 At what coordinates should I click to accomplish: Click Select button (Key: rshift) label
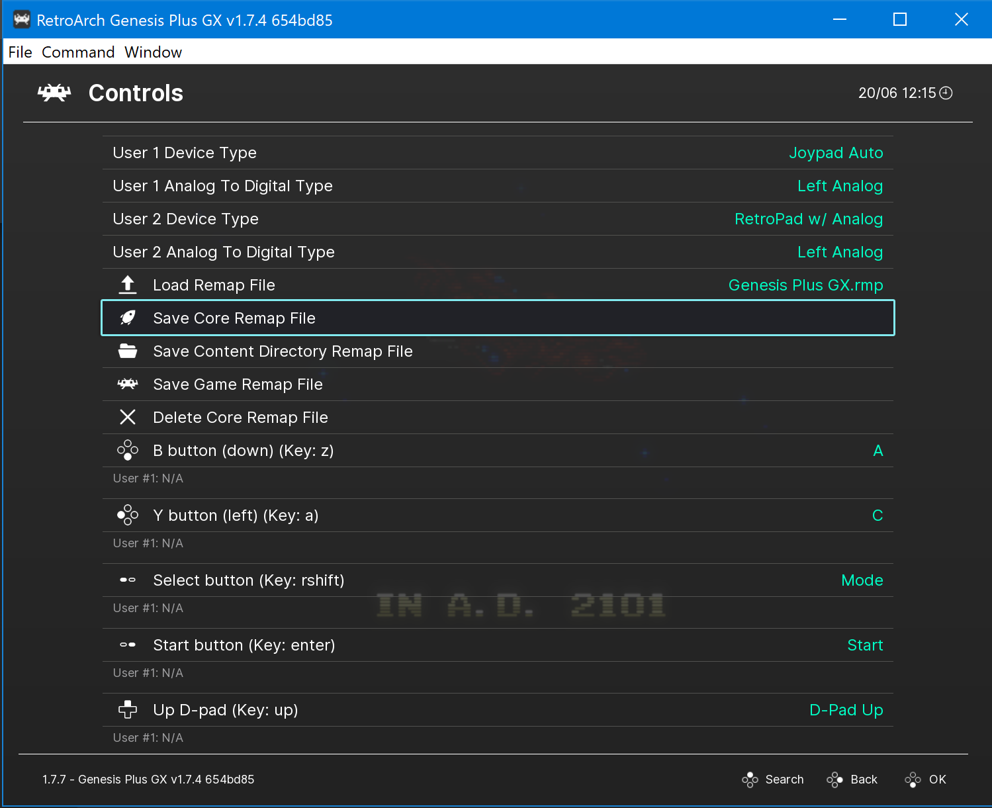249,580
